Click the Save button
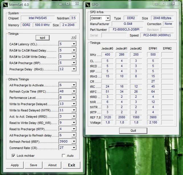Screen dimensions: 183x175 tap(33, 165)
